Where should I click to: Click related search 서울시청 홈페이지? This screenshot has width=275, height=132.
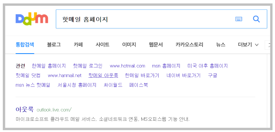coord(77,85)
